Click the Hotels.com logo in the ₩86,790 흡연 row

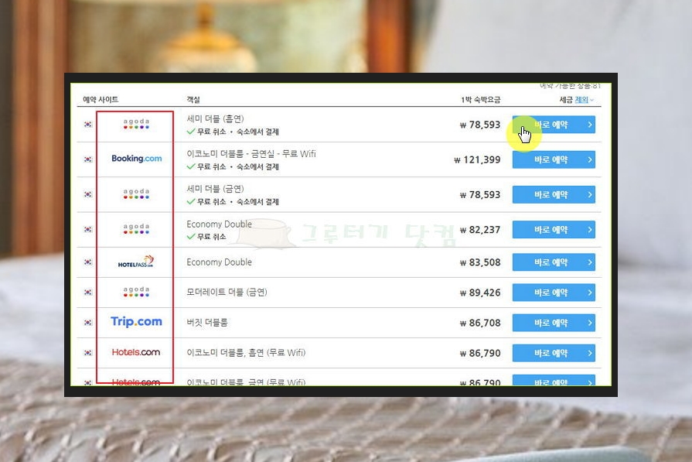tap(136, 352)
